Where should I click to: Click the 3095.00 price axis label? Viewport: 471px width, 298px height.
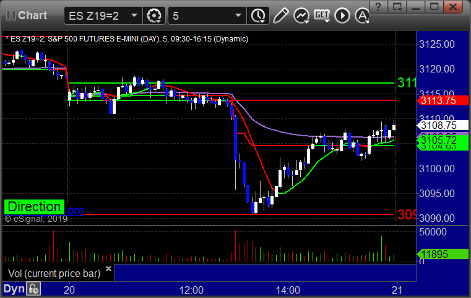click(x=437, y=193)
